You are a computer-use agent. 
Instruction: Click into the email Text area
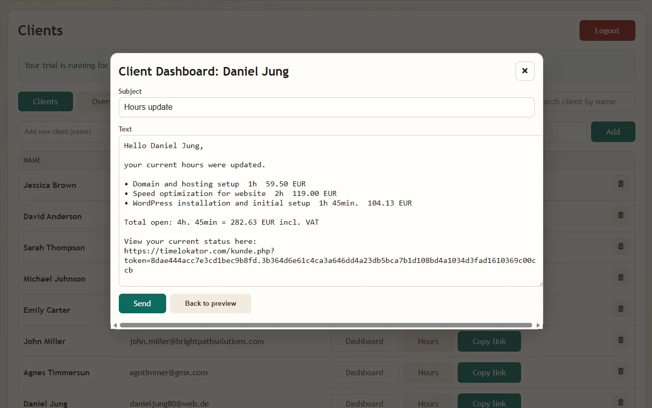[331, 211]
